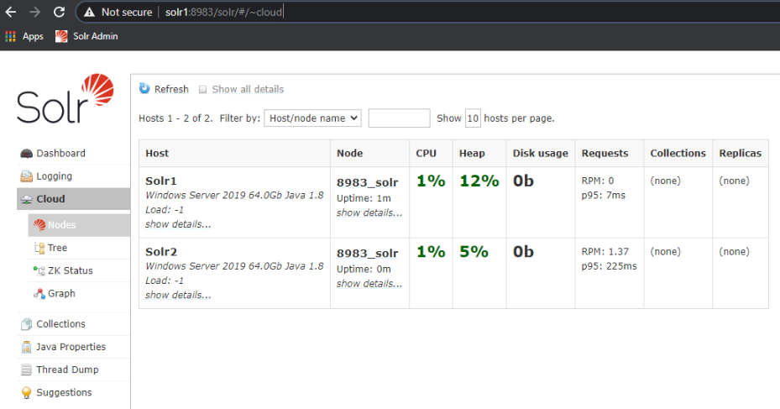Open the Host/node name filter dropdown
This screenshot has width=780, height=409.
312,118
